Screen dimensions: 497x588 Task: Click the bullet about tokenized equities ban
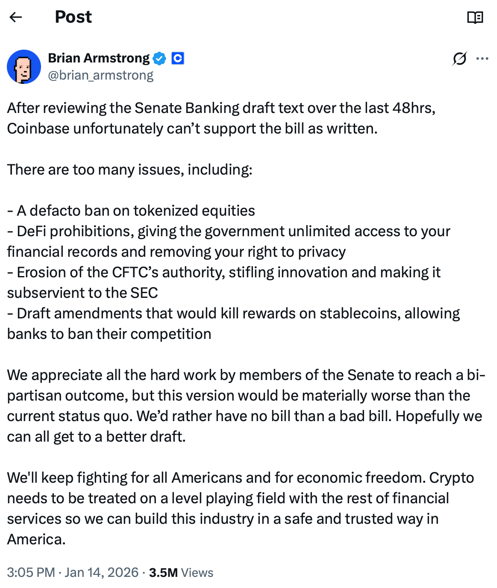130,211
